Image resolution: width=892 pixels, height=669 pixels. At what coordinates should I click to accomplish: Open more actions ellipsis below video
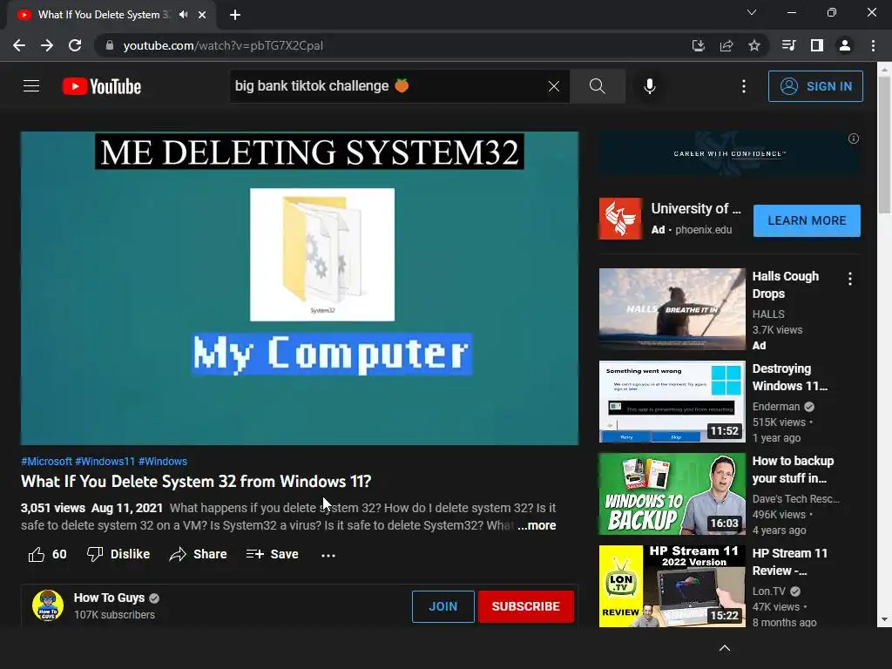pyautogui.click(x=328, y=555)
